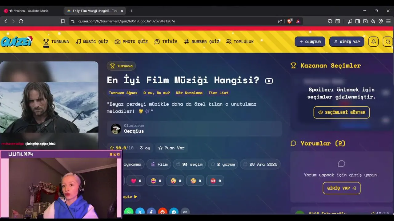React with the surprised emoji
The height and width of the screenshot is (221, 394).
175,181
